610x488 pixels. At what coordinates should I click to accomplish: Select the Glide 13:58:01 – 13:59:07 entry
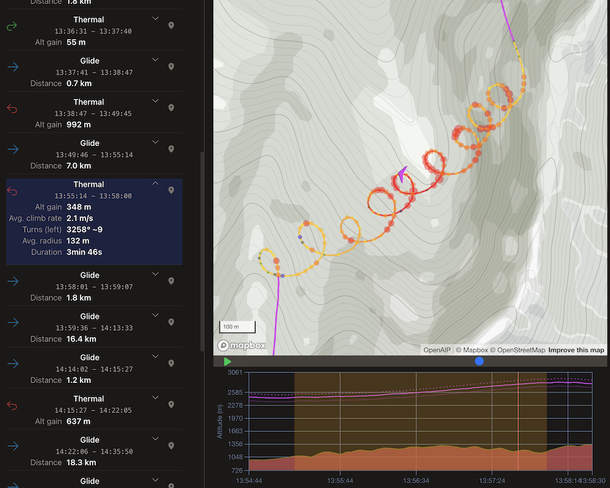[88, 286]
